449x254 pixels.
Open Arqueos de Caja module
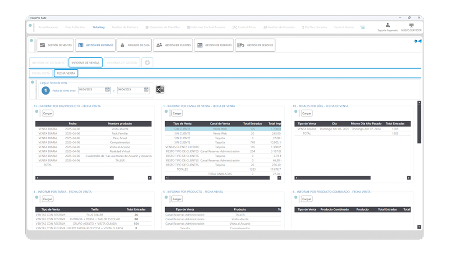click(x=134, y=45)
